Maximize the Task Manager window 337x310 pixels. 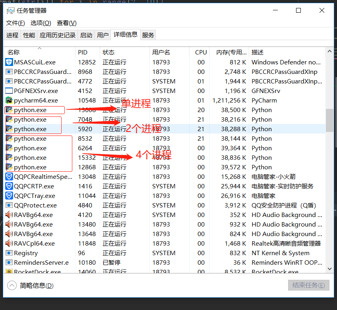point(298,10)
